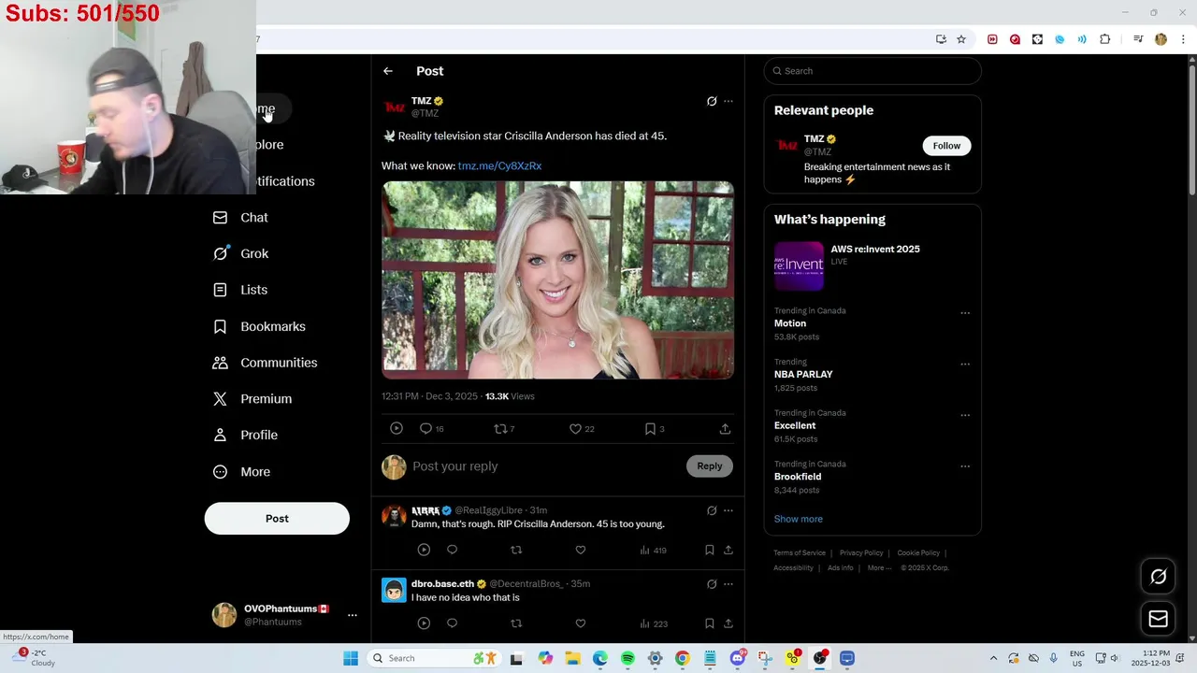Open Chrome three-dot menu
1197x673 pixels.
click(x=1183, y=39)
